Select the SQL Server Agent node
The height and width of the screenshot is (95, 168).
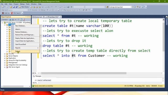tap(14, 67)
